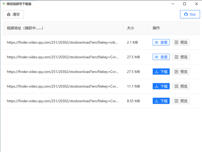Download the 11.1 MB video

coord(161,86)
